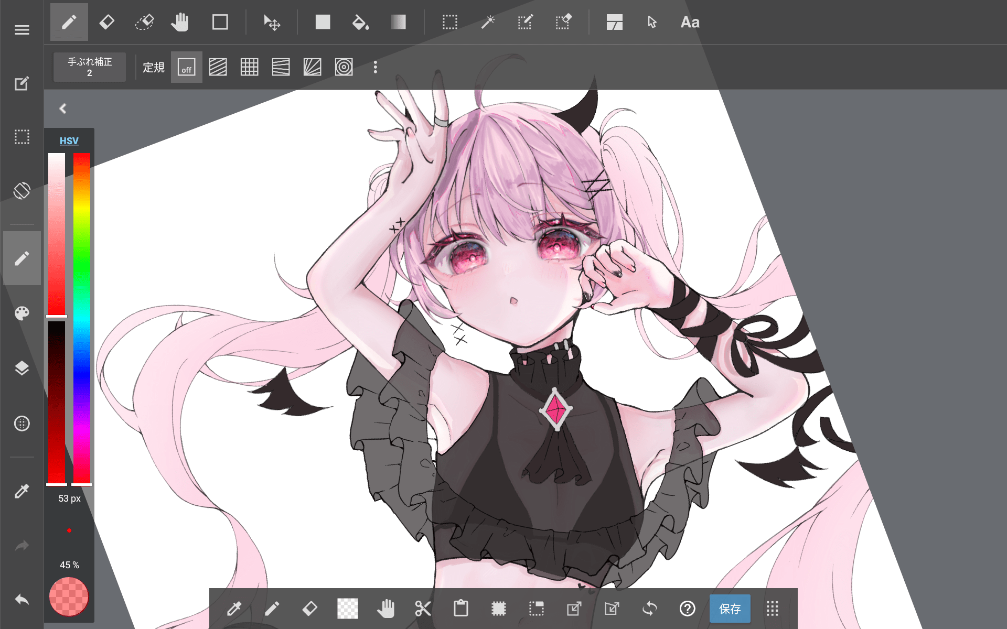Screen dimensions: 1007x629
Task: Select the Text tool
Action: (x=690, y=23)
